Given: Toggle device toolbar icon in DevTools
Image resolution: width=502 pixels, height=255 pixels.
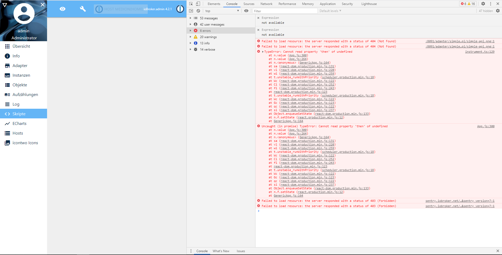Looking at the screenshot, I should pos(198,4).
